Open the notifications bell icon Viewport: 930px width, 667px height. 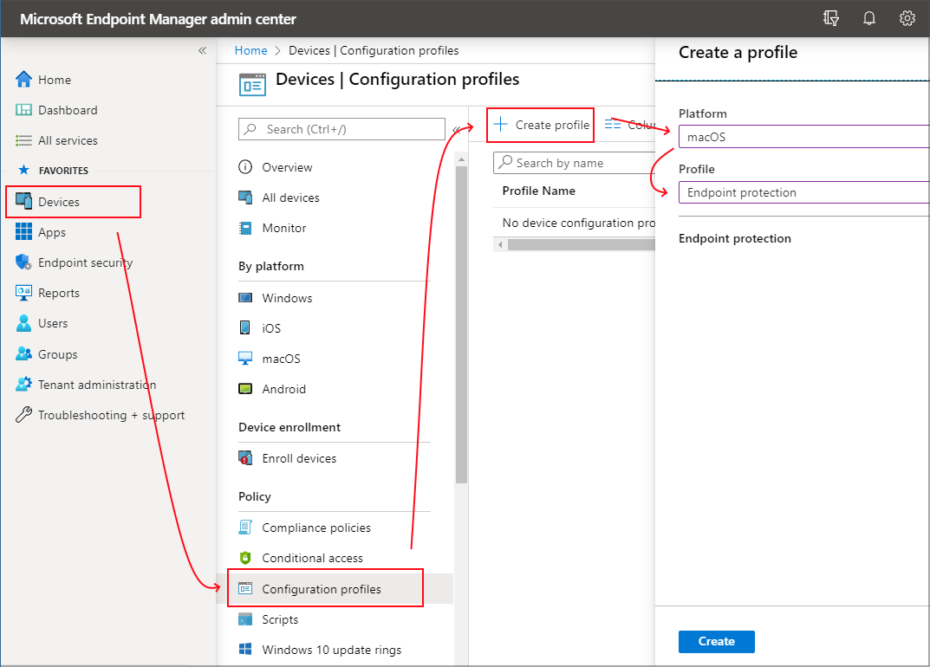(869, 18)
